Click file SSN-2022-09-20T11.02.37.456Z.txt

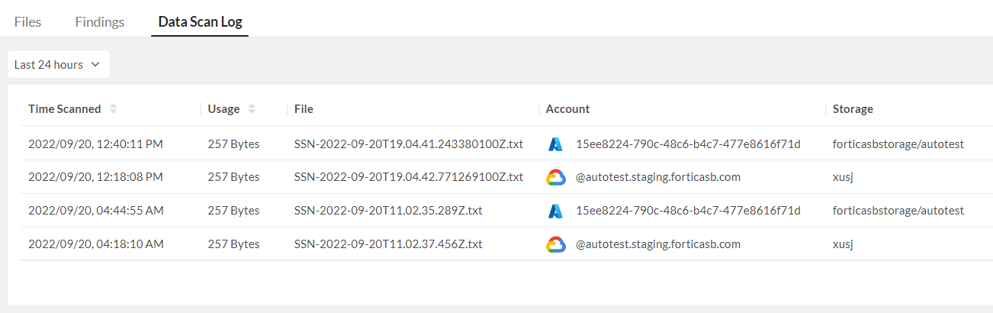[x=388, y=244]
